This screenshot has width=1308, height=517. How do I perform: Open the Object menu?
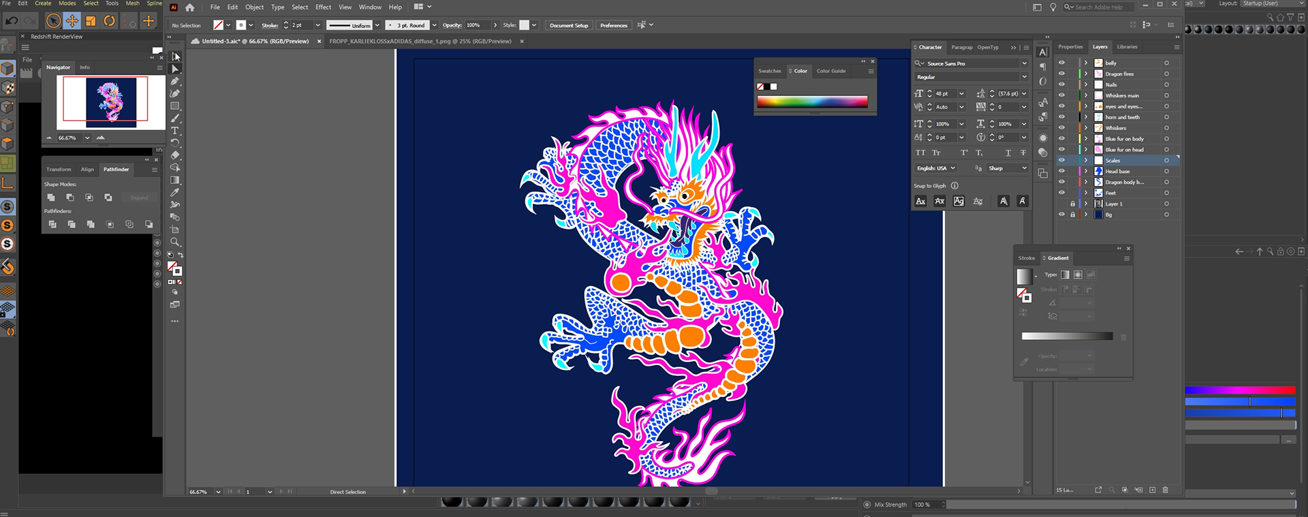coord(254,7)
